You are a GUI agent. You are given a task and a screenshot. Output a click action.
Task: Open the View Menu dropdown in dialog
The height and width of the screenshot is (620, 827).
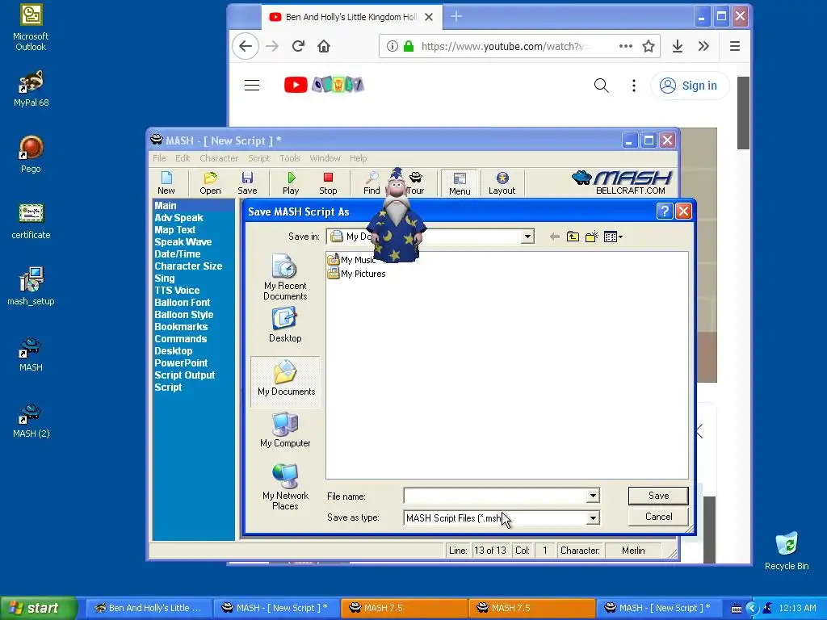pyautogui.click(x=613, y=237)
